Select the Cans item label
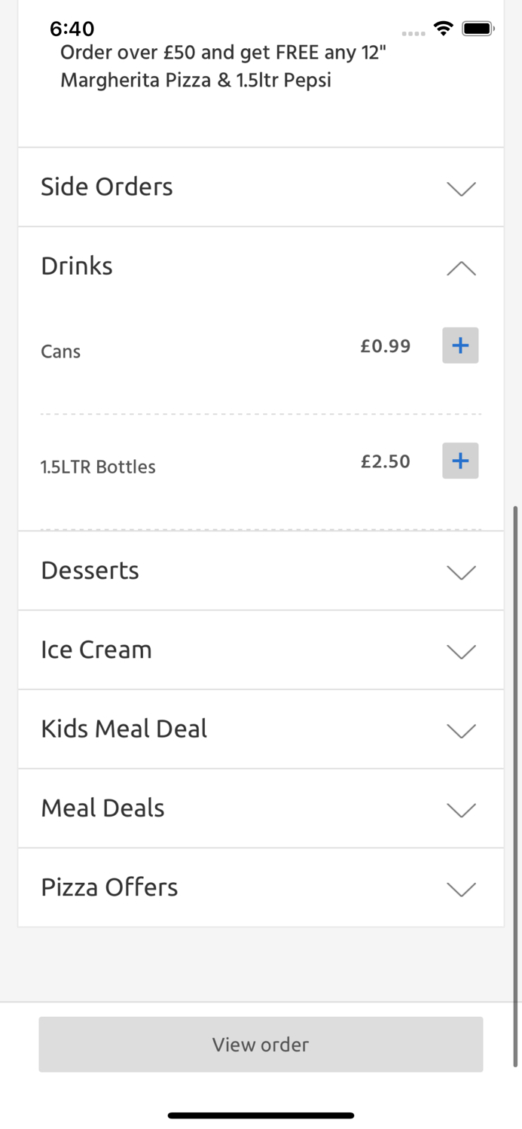The image size is (522, 1129). coord(60,351)
